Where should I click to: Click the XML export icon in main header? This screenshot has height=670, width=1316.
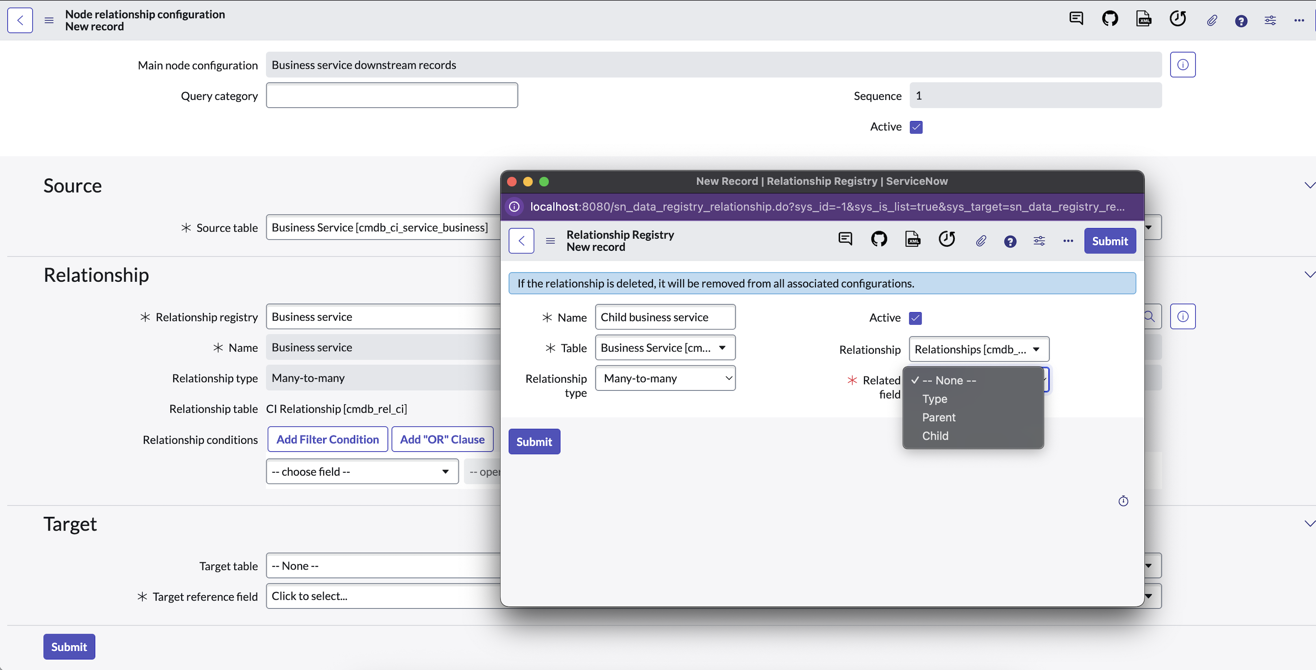pos(1143,20)
